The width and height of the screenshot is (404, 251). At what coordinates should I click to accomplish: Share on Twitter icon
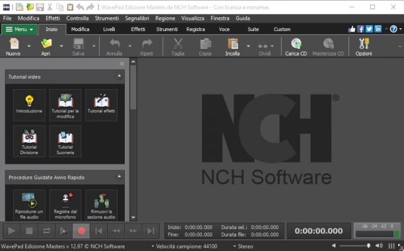369,29
